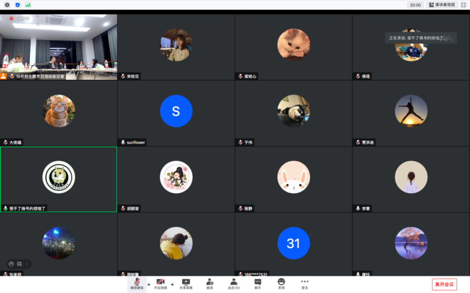Image resolution: width=470 pixels, height=293 pixels.
Task: Open the 聊天 chat panel
Action: (258, 284)
